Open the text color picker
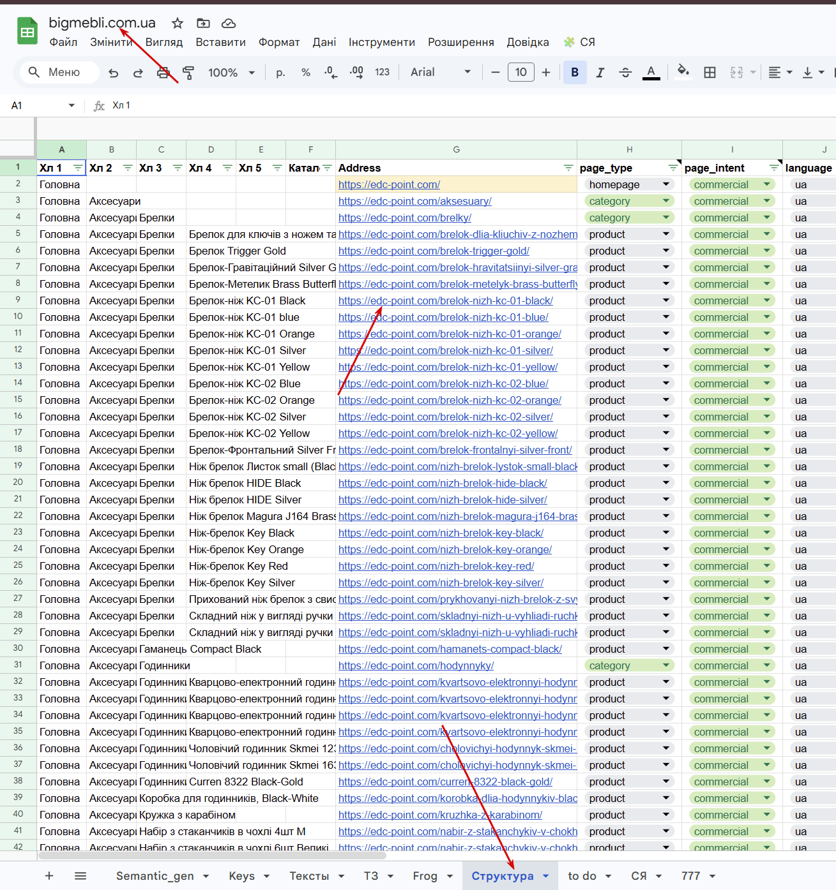836x890 pixels. pos(651,73)
